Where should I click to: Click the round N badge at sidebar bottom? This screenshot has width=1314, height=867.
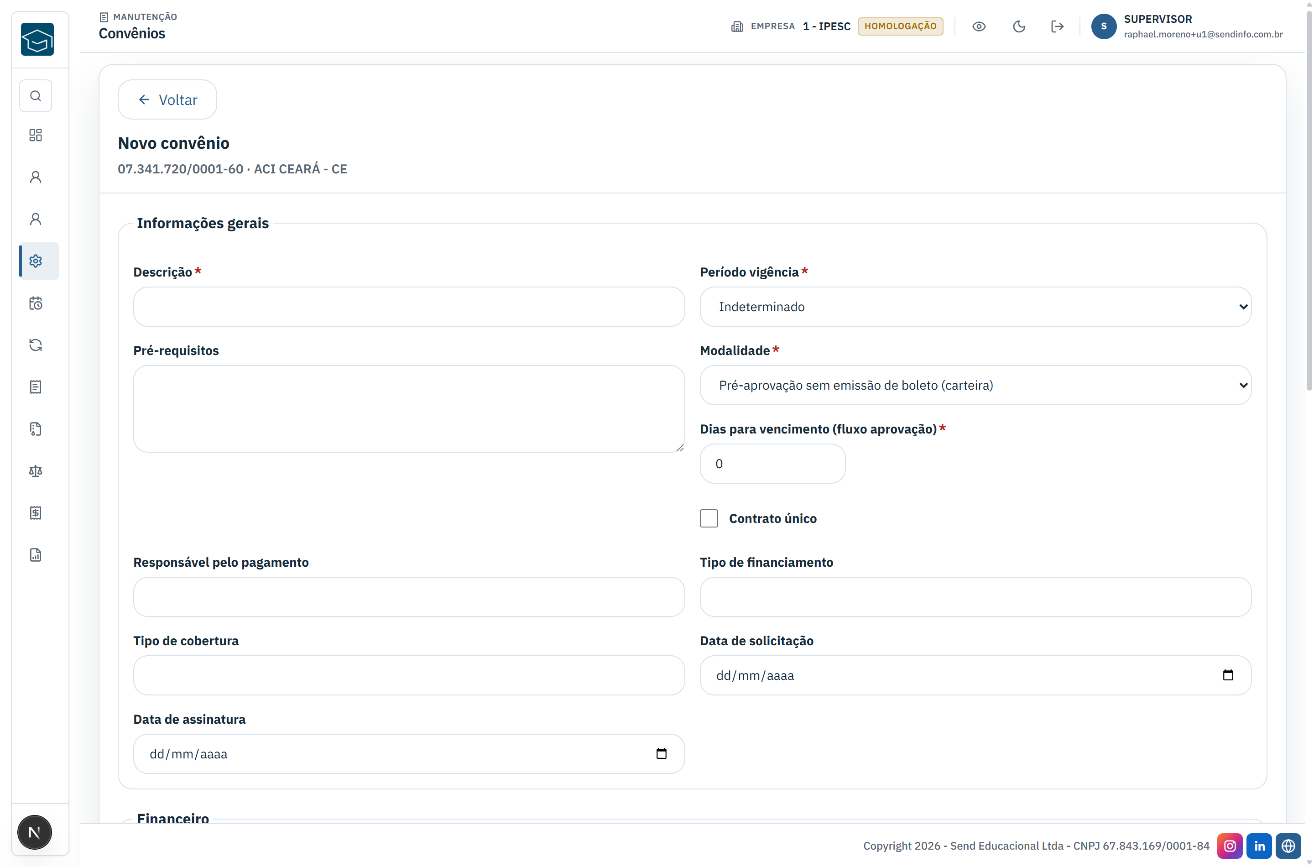coord(34,832)
